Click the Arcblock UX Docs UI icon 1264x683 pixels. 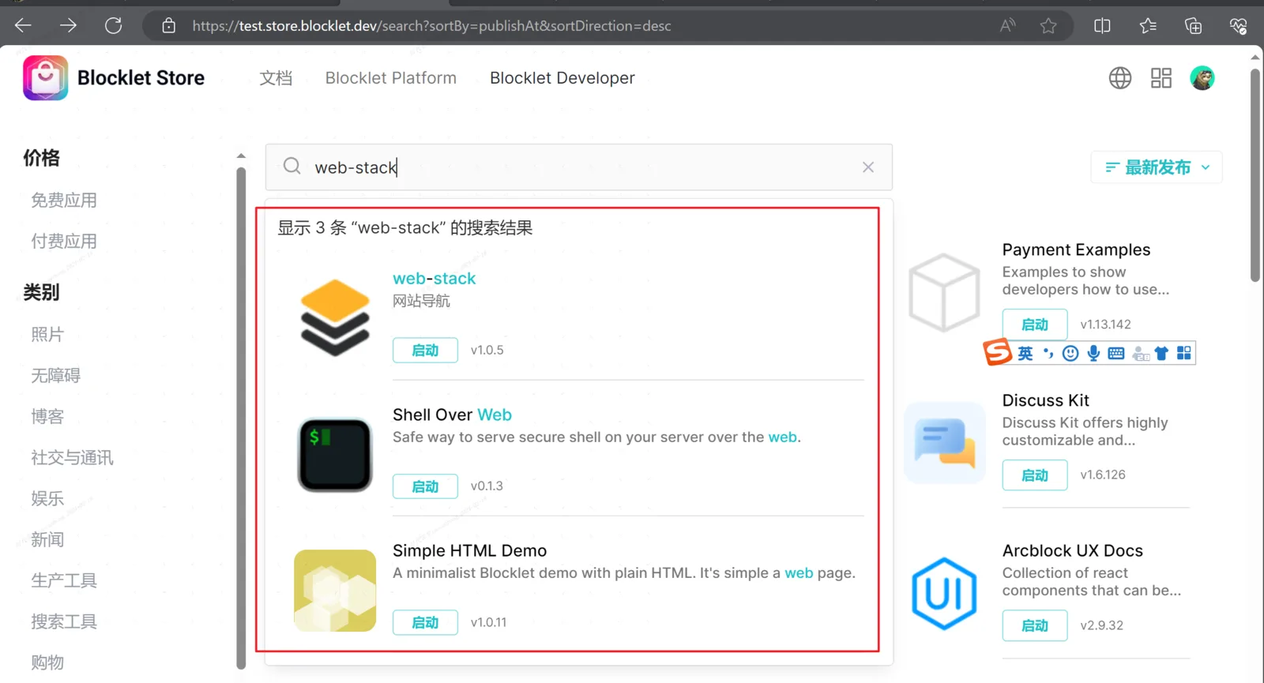click(944, 594)
